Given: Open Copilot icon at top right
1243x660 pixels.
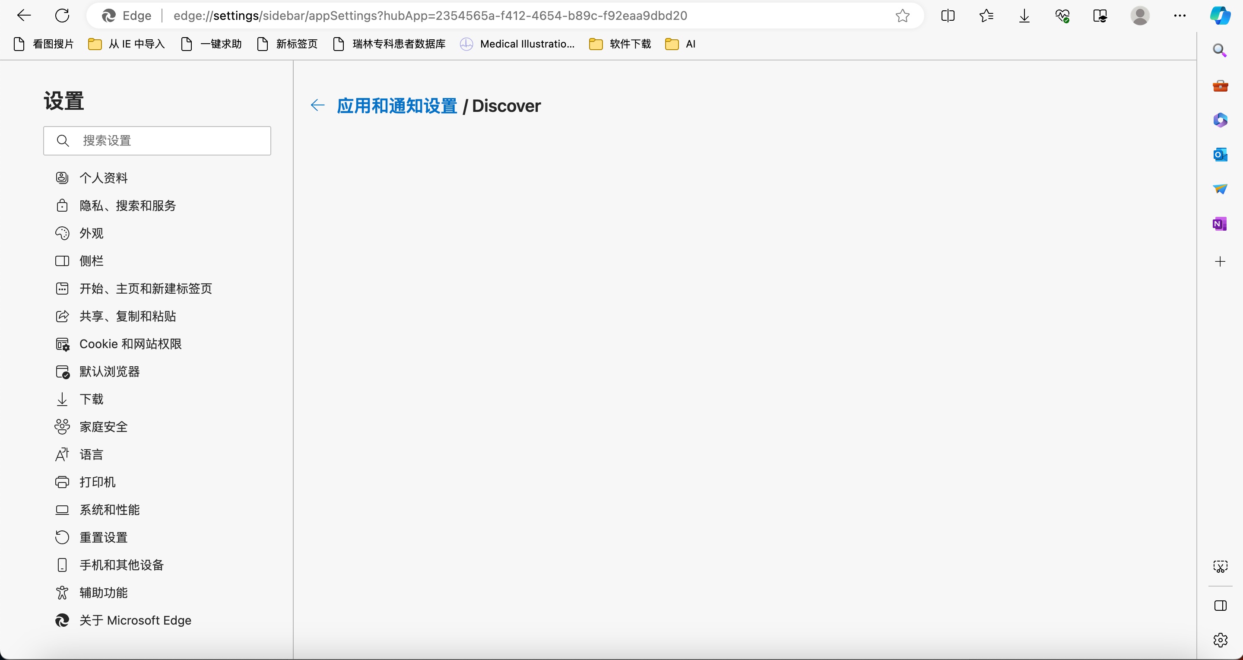Looking at the screenshot, I should 1220,16.
